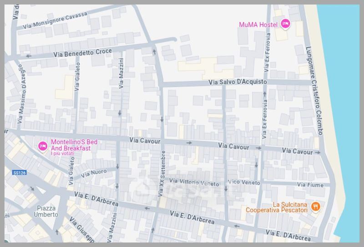Select the Via XX Settembre street label
Viewport: 364px width, 247px height.
(162, 174)
